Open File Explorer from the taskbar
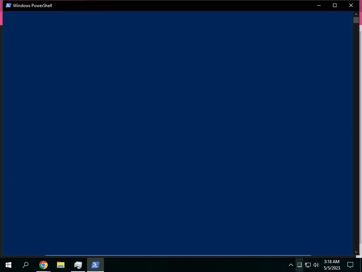The height and width of the screenshot is (272, 362). coord(61,265)
